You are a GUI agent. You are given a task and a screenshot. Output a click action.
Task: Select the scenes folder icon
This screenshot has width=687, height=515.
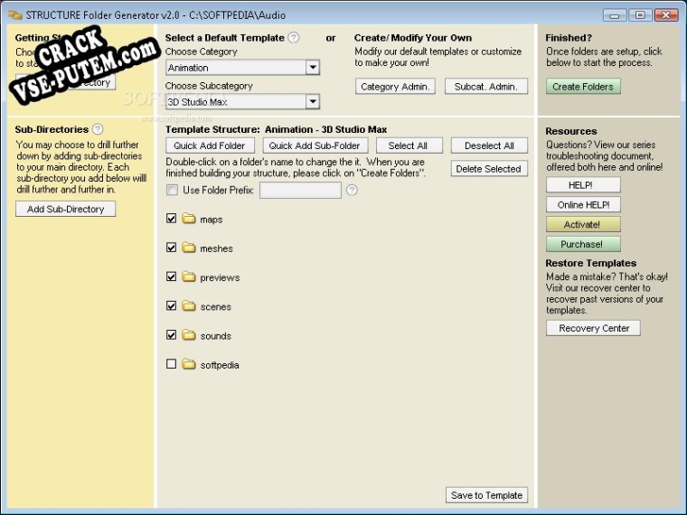pos(189,306)
